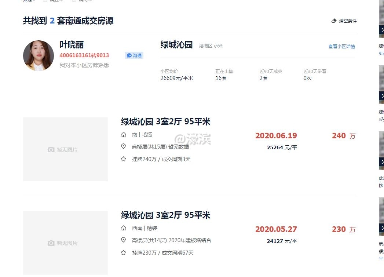Open the first listing 绿城沁园 3室2厅 95平米

click(165, 121)
